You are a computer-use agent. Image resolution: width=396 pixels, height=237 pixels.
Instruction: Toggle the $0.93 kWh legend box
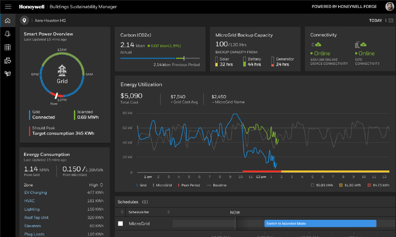[x=312, y=185]
